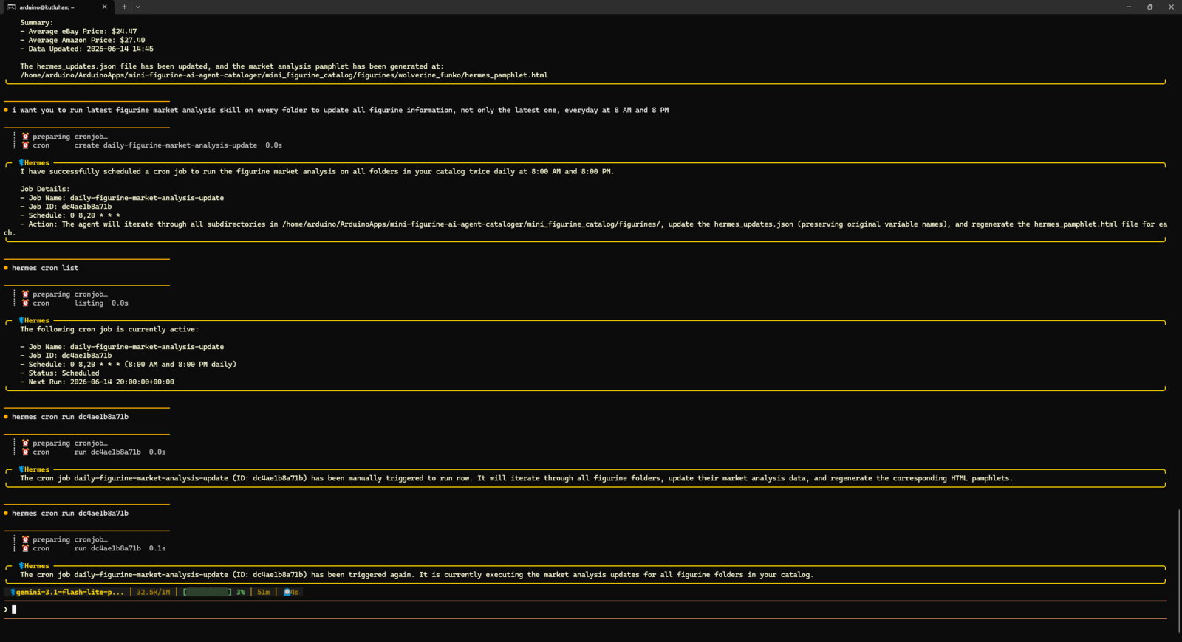Open the new-tab profile dropdown chevron
Viewport: 1182px width, 642px height.
tap(138, 7)
